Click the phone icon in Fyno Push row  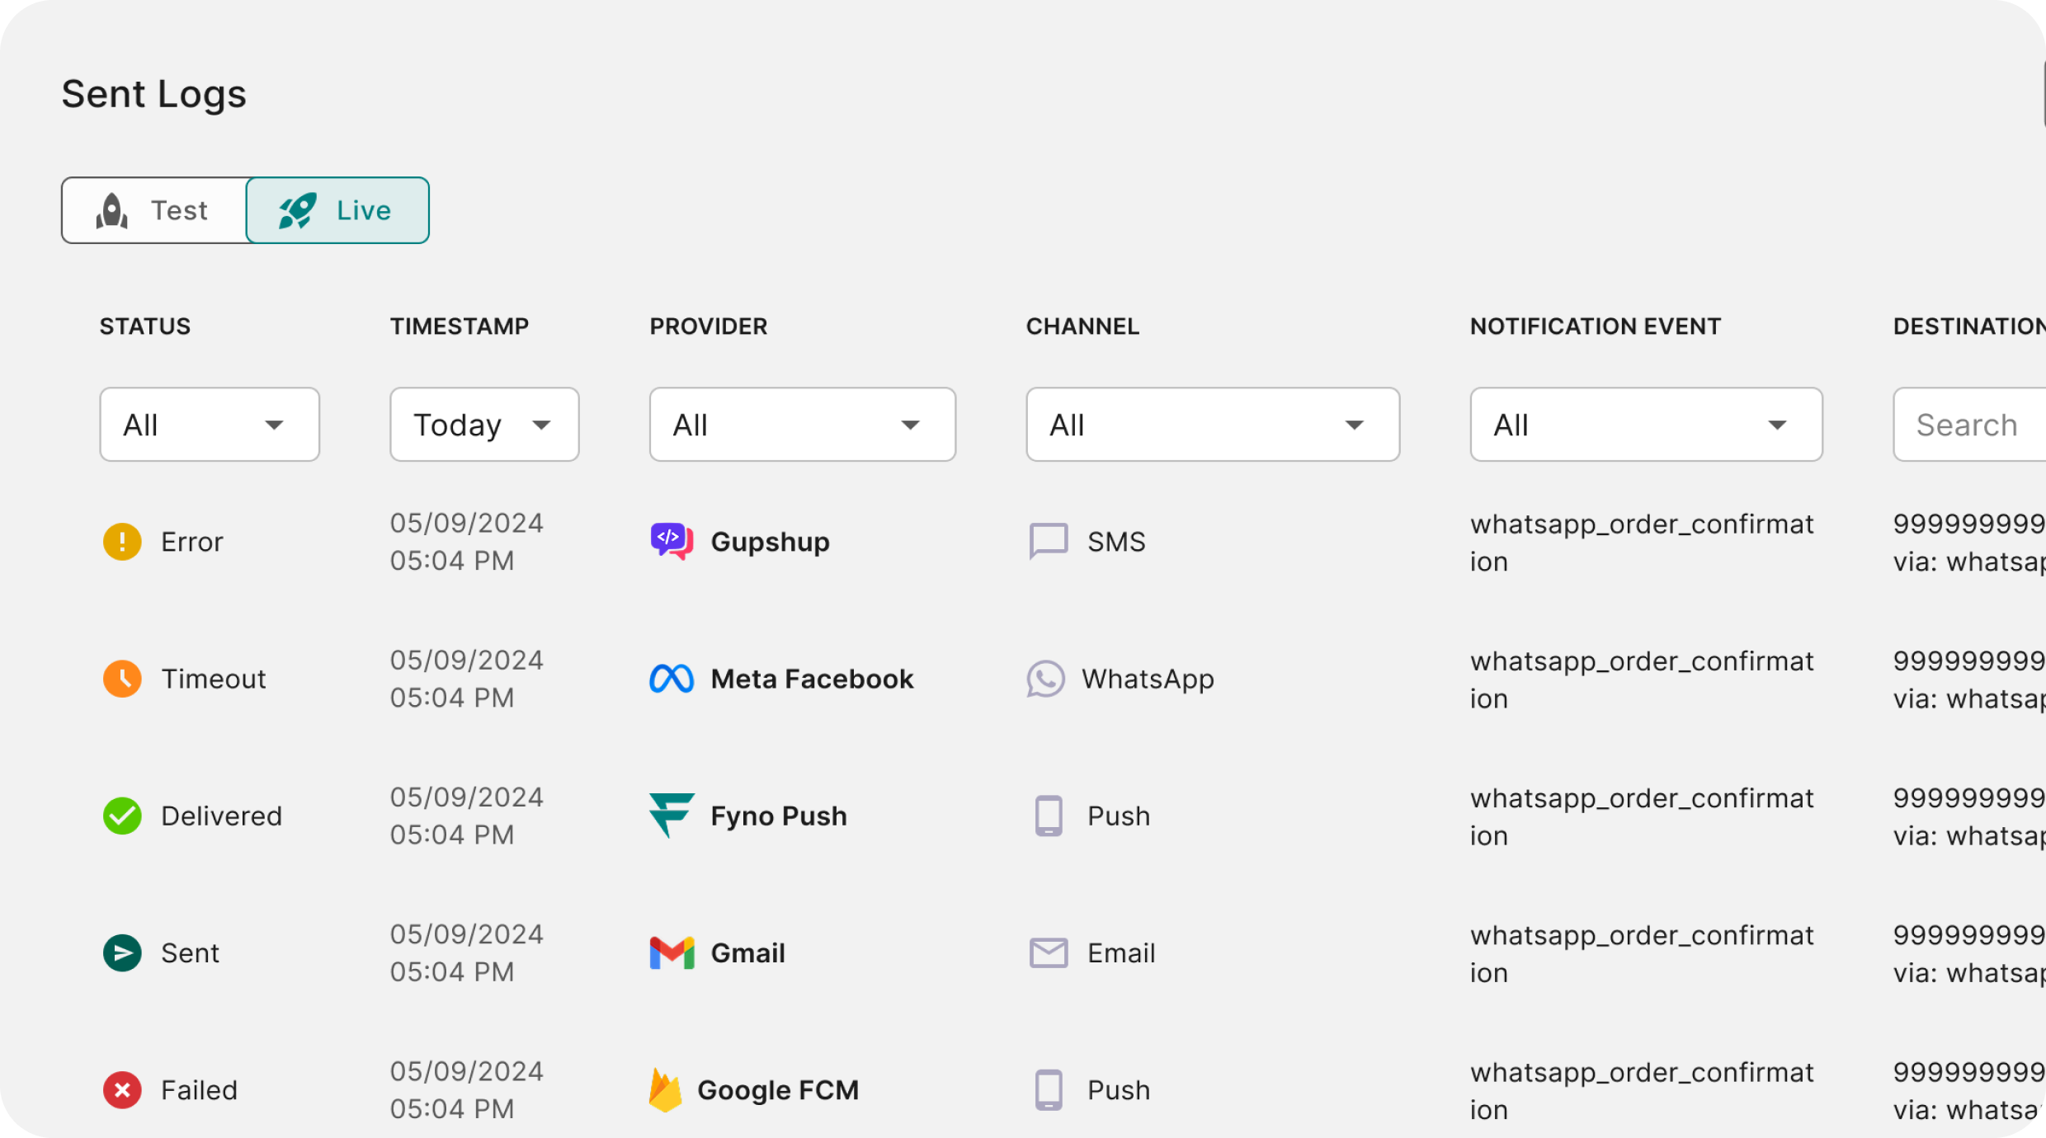point(1049,816)
